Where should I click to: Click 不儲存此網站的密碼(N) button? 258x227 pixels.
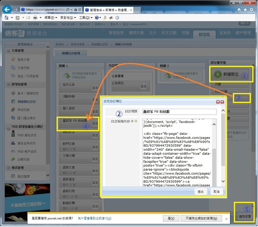201,219
